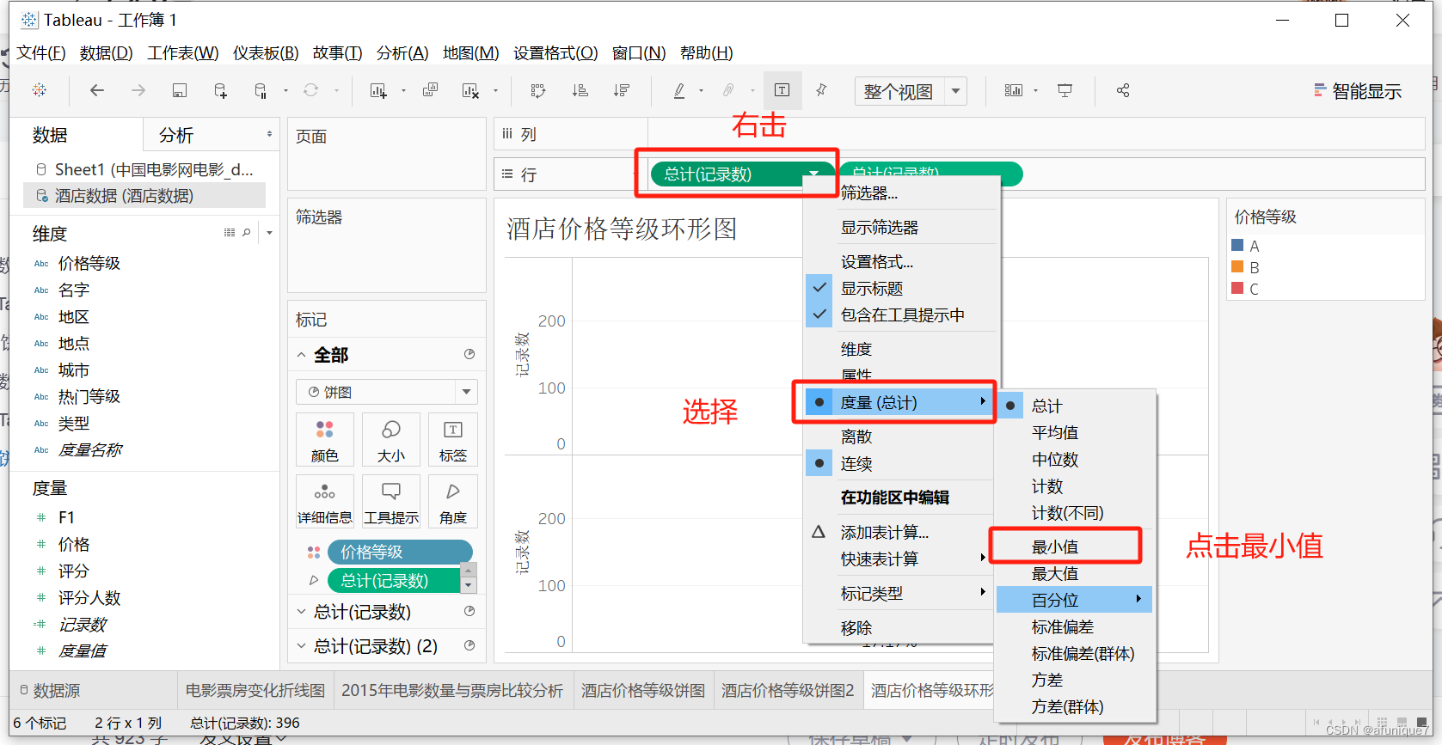Expand the 百分位 submenu
The width and height of the screenshot is (1442, 745).
(1075, 600)
